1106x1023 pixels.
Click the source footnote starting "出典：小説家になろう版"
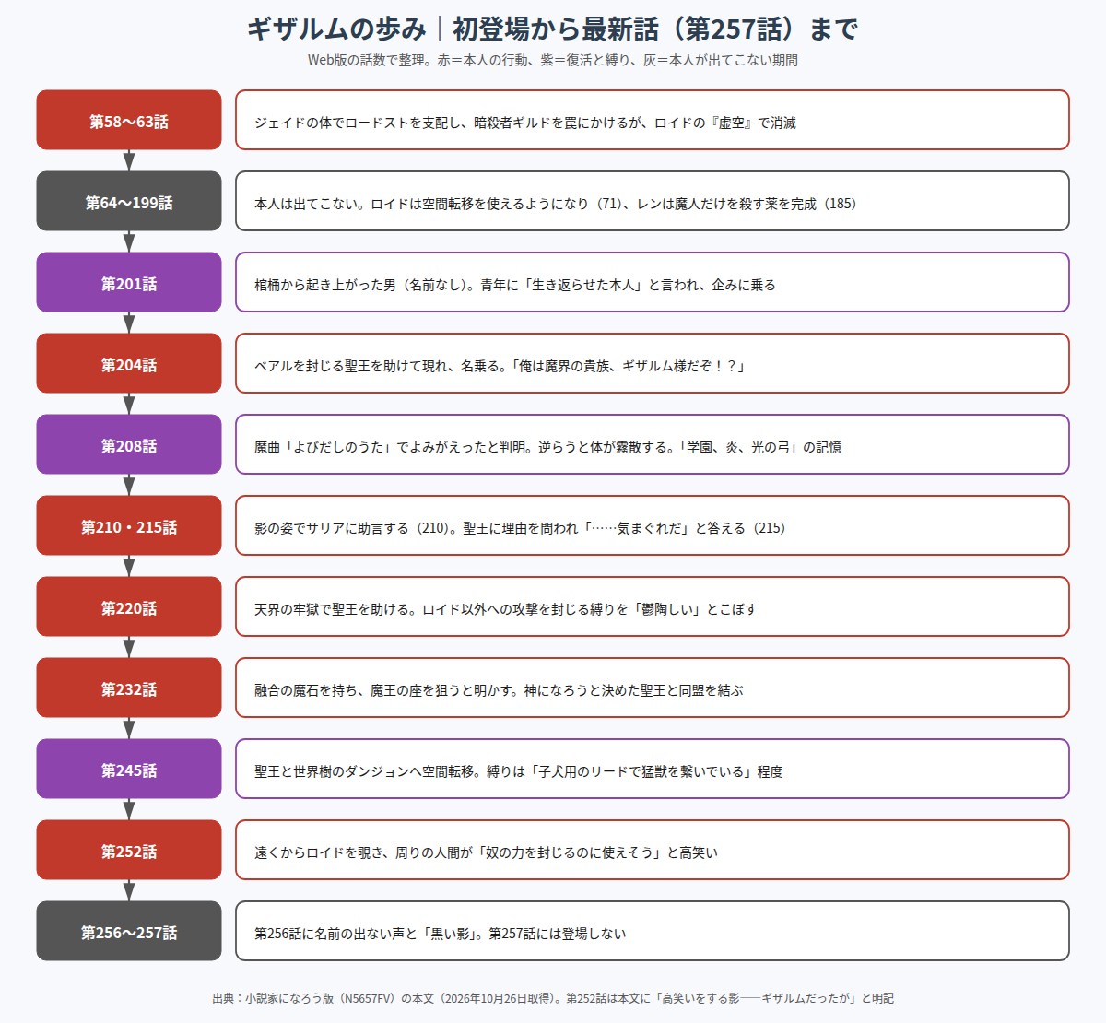tap(553, 998)
